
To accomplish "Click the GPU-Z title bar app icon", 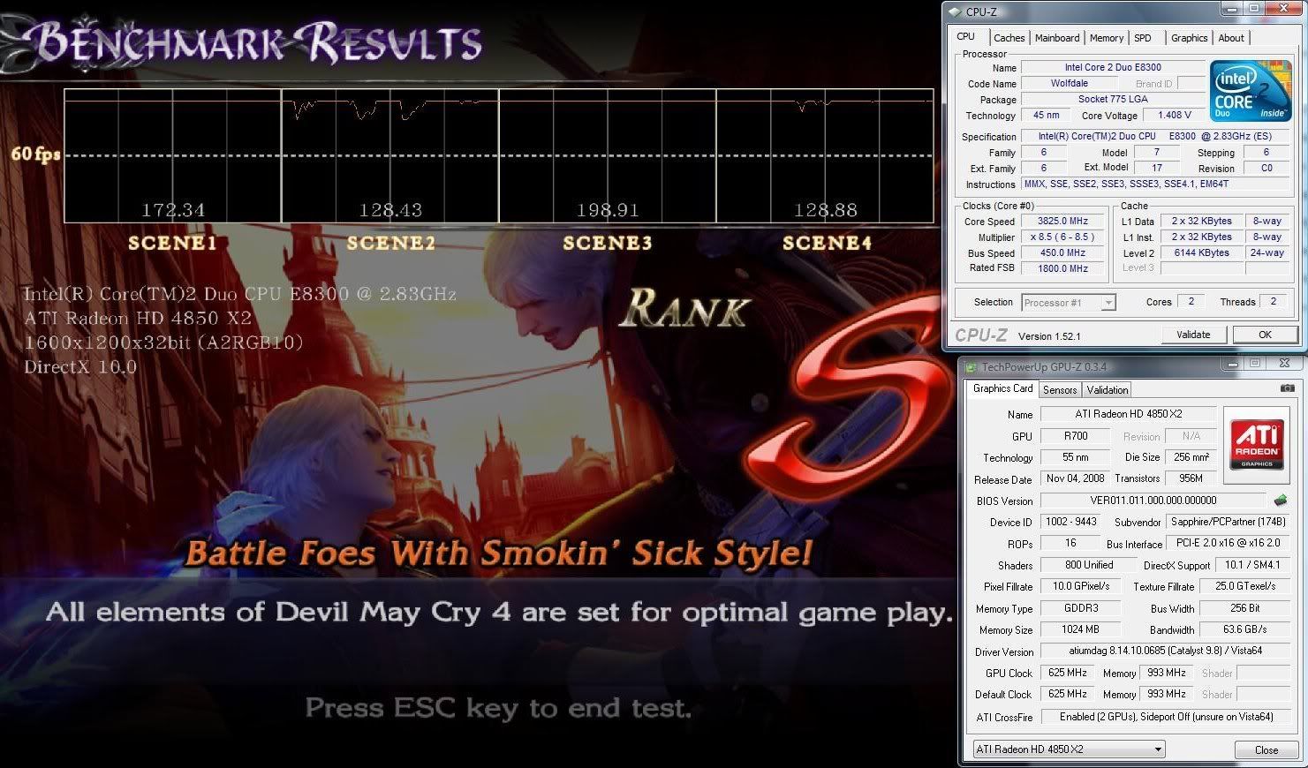I will click(971, 366).
